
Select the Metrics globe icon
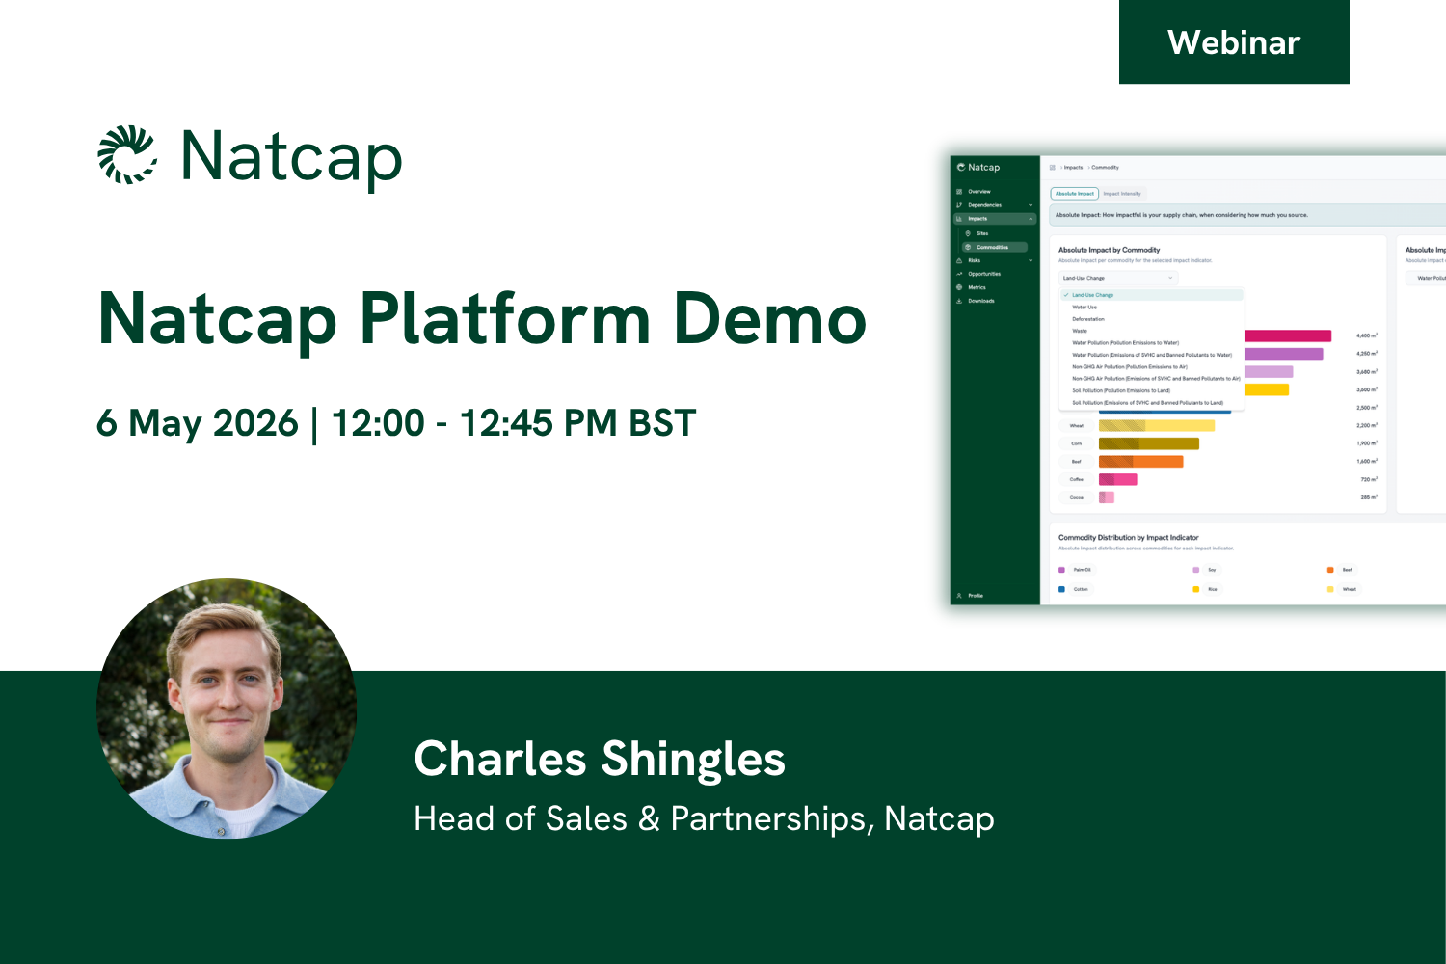(x=958, y=287)
